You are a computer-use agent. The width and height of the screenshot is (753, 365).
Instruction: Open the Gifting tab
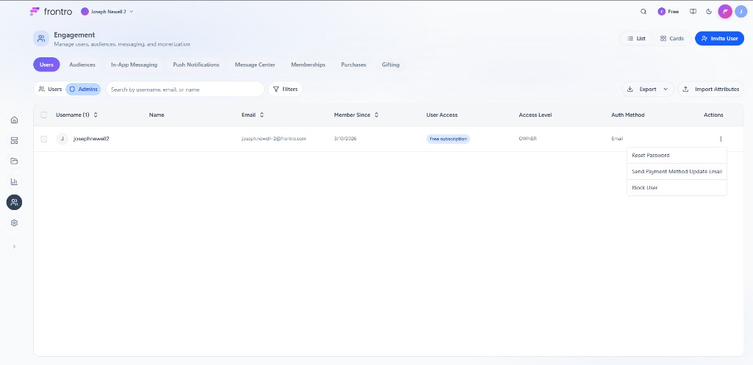pos(390,65)
